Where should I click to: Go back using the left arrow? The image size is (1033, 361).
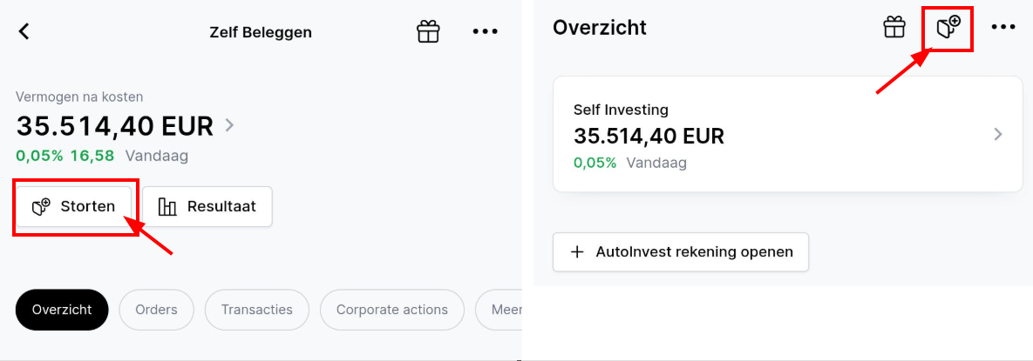24,31
